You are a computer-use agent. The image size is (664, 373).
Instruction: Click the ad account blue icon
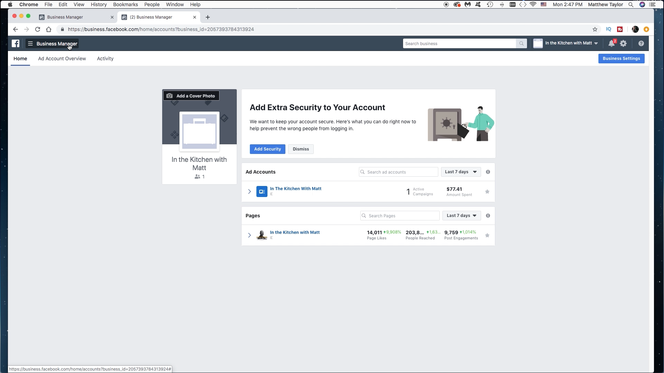[x=262, y=191]
